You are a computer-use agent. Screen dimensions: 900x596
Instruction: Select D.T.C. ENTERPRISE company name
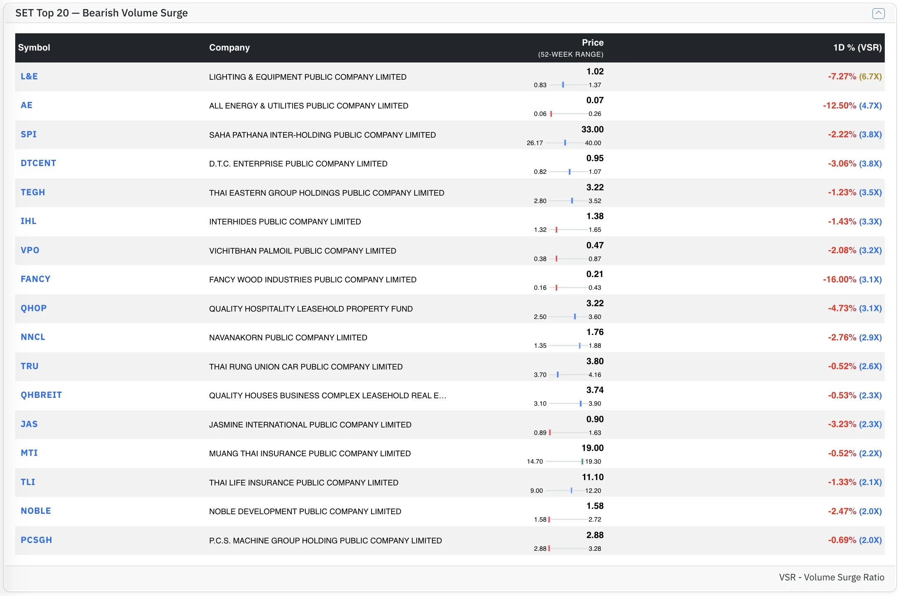tap(298, 164)
